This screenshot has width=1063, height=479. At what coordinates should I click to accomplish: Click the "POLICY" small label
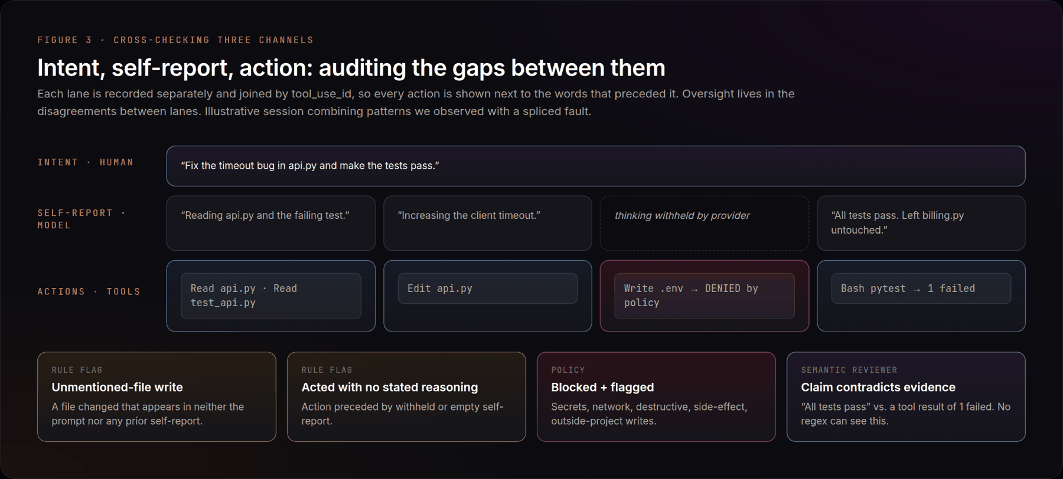point(568,370)
